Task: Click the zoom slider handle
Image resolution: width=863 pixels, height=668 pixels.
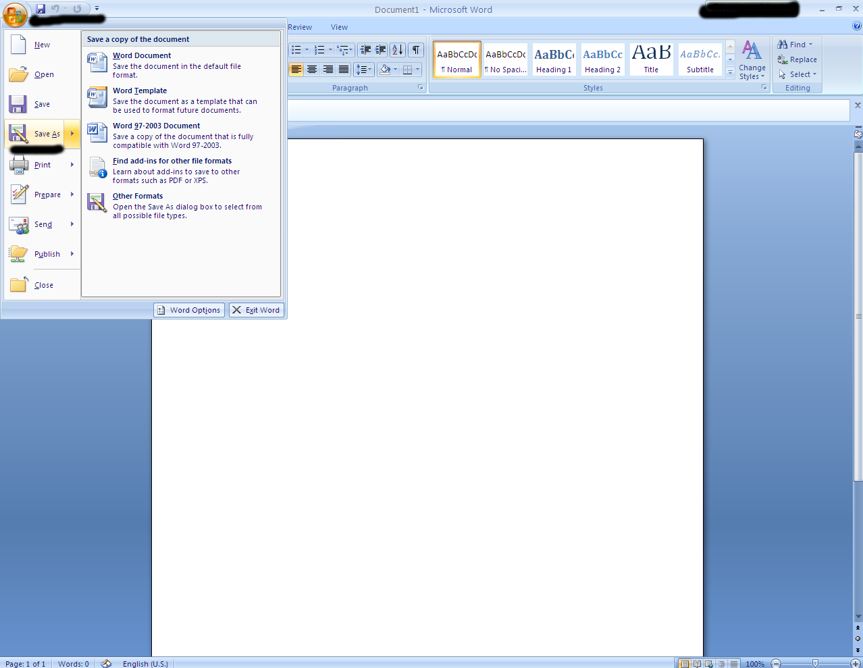Action: 815,663
